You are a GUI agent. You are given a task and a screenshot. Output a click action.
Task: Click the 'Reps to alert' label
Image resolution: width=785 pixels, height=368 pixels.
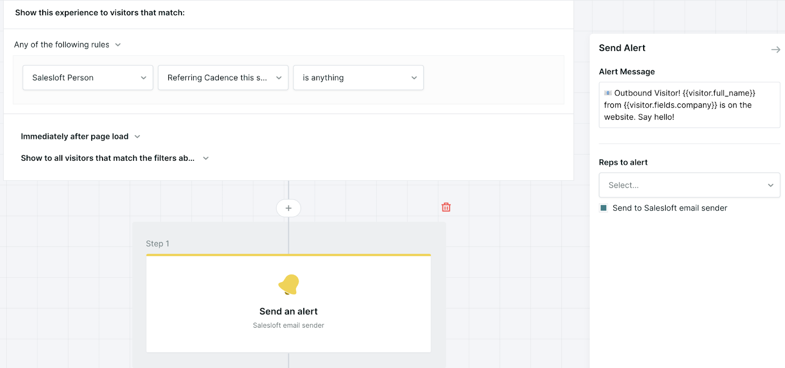(x=623, y=162)
